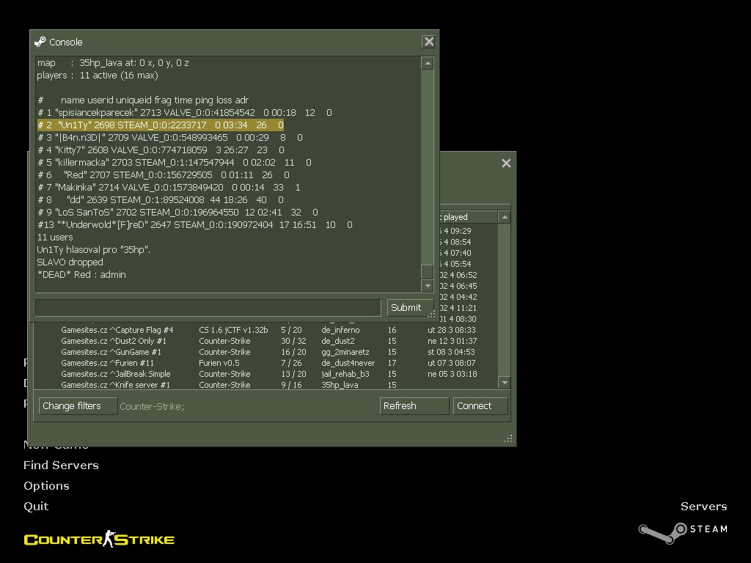
Task: Click the Console scroll-down arrow
Action: 428,286
